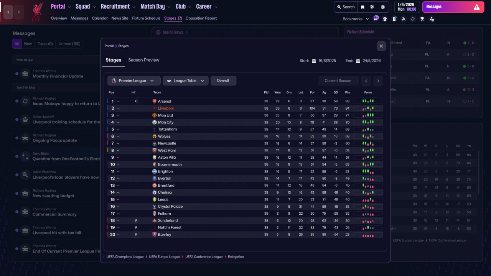Click the Start date calendar icon
This screenshot has width=491, height=276.
pyautogui.click(x=314, y=61)
